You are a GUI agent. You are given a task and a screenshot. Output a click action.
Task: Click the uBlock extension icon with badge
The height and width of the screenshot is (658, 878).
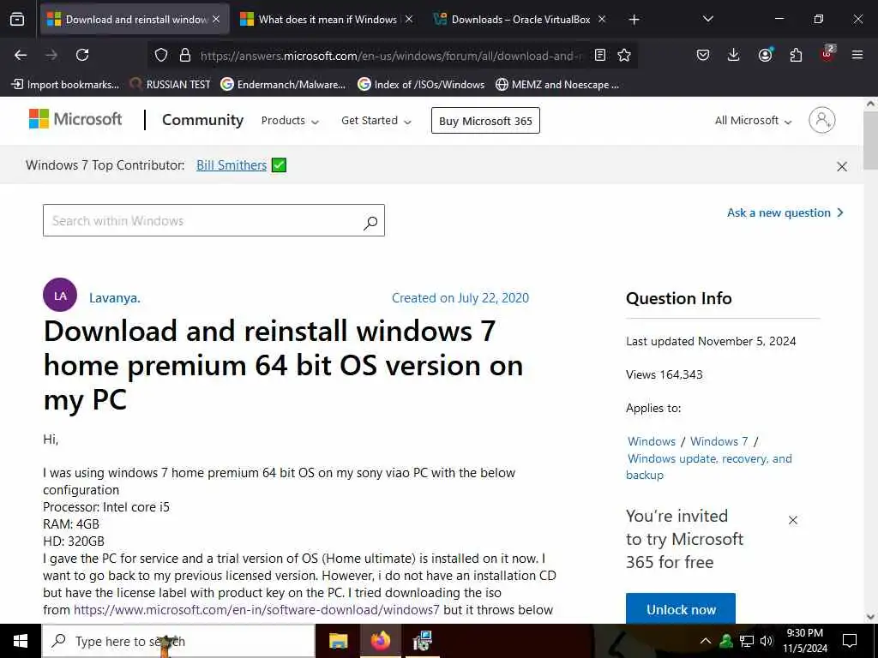coord(827,54)
